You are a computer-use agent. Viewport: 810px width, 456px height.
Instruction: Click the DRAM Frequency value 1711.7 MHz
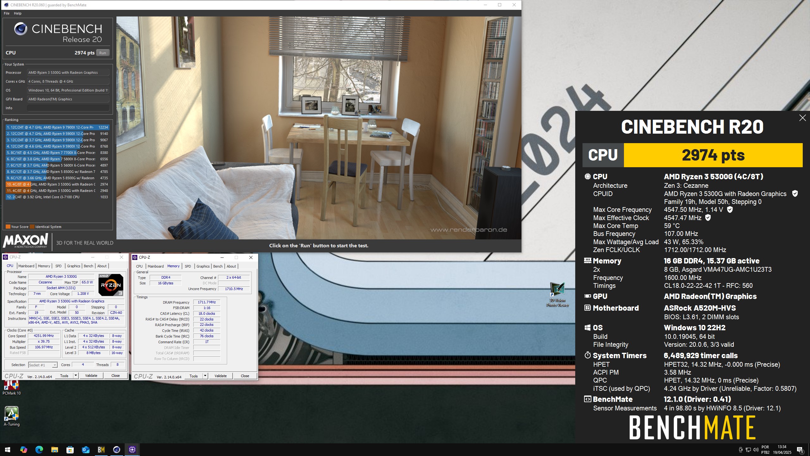(207, 302)
